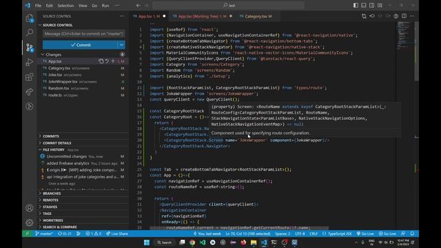Toggle the secondary side bar visibility
This screenshot has height=248, width=441.
[x=372, y=6]
